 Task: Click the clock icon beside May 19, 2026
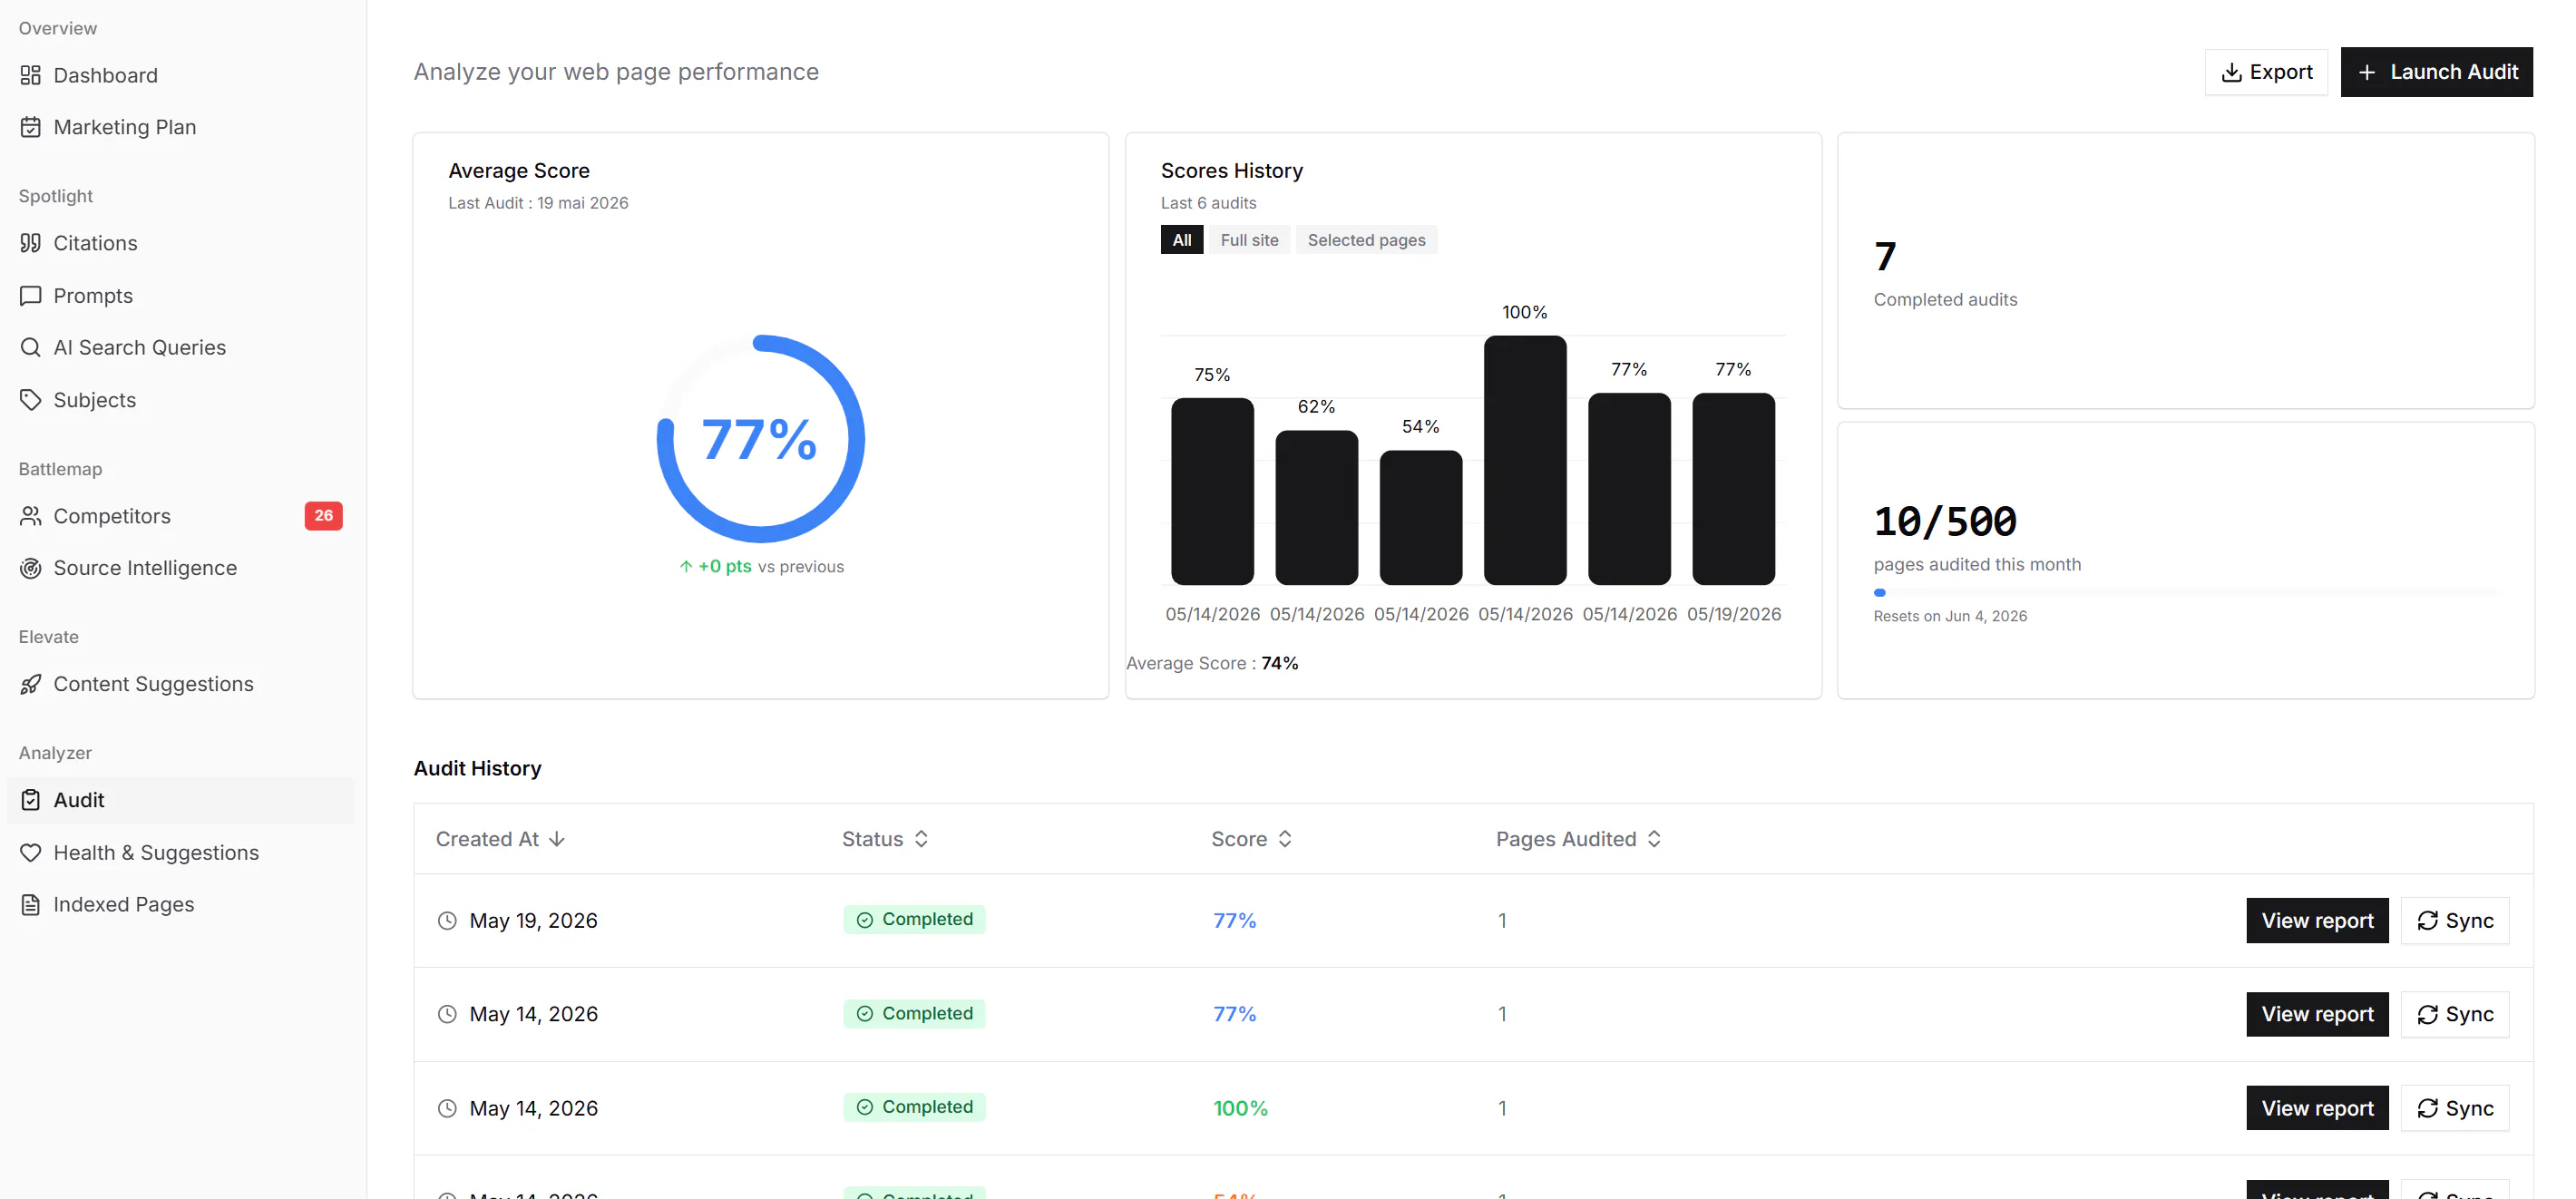click(447, 921)
